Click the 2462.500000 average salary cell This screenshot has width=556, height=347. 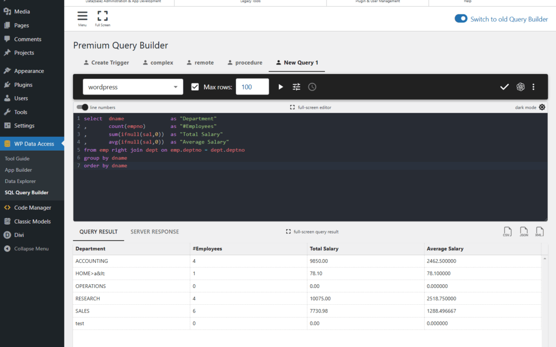tap(482, 261)
